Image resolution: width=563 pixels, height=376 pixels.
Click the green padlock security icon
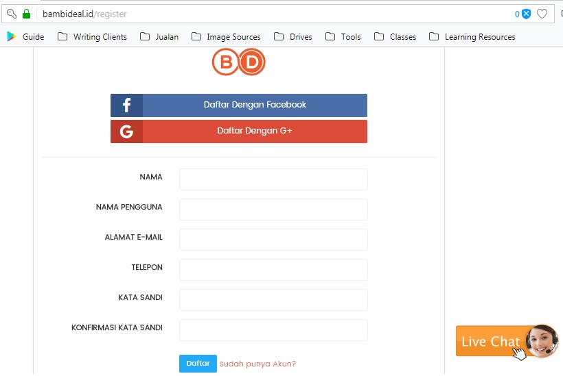pos(26,14)
